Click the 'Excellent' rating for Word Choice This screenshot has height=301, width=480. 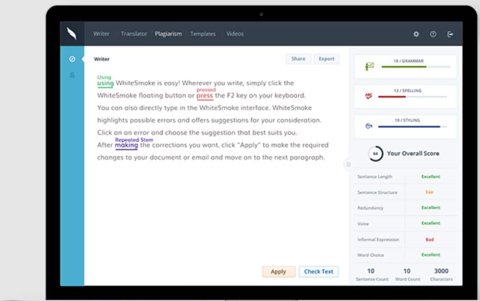[x=431, y=255]
